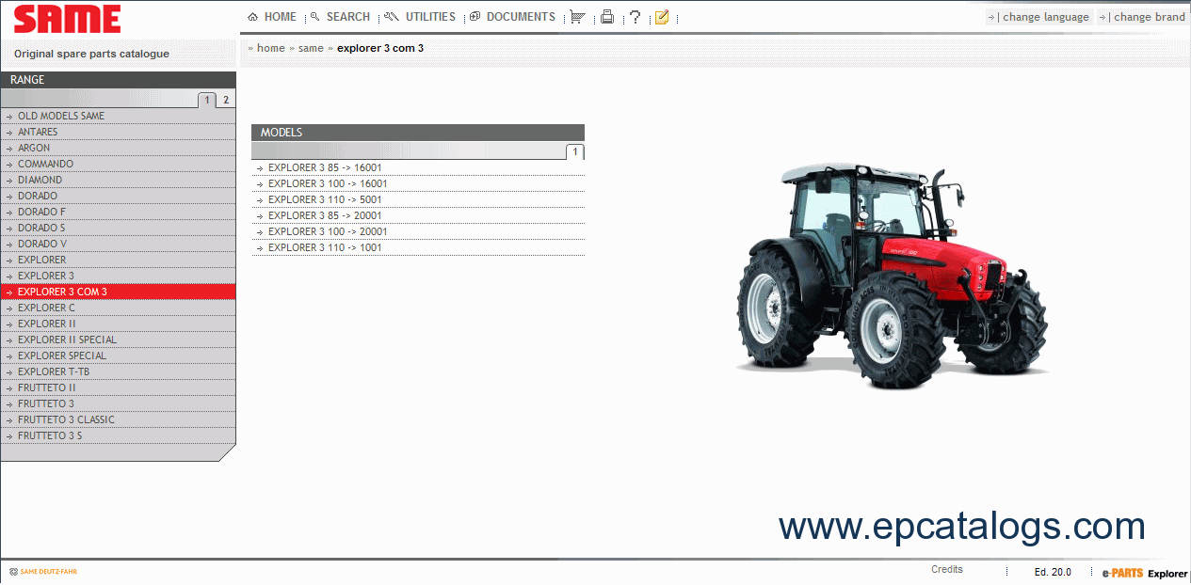Viewport: 1191px width, 585px height.
Task: Select Models page tab 1
Action: [575, 151]
